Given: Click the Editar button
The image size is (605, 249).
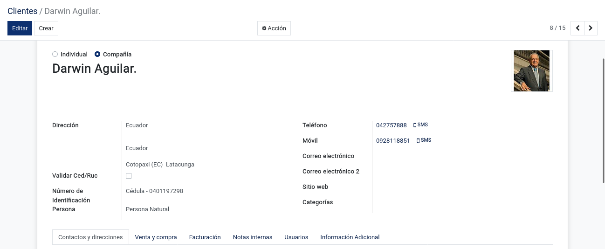Looking at the screenshot, I should [20, 28].
